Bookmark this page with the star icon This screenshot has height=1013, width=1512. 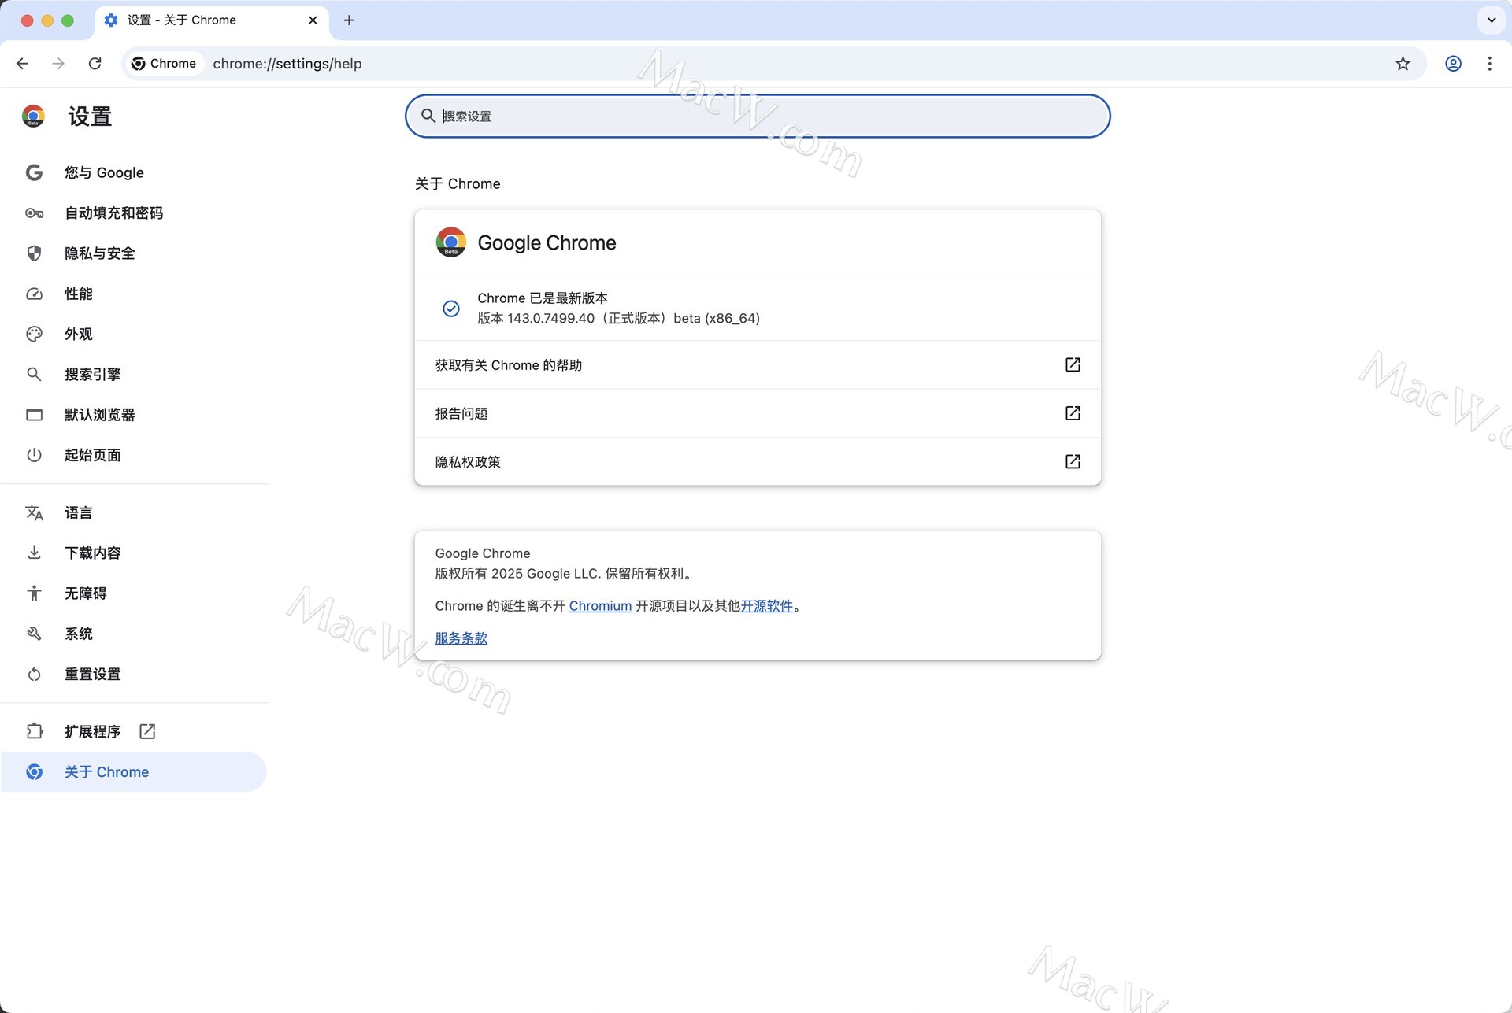pos(1403,64)
